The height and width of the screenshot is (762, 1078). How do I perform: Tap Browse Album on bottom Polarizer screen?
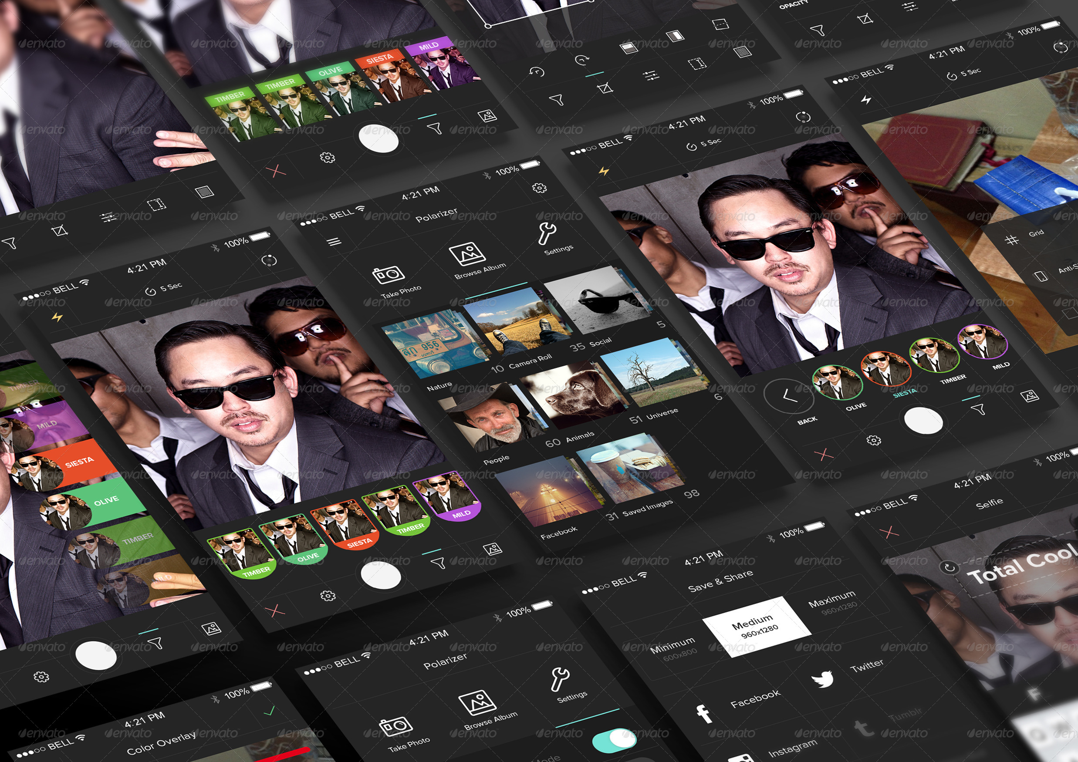tap(478, 703)
